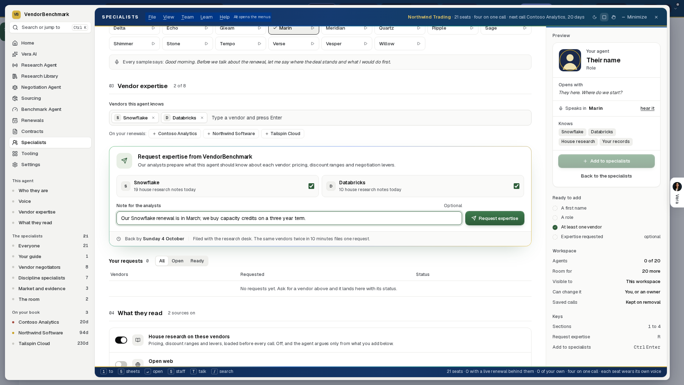Image resolution: width=684 pixels, height=385 pixels.
Task: Open the Team menu
Action: click(x=187, y=17)
